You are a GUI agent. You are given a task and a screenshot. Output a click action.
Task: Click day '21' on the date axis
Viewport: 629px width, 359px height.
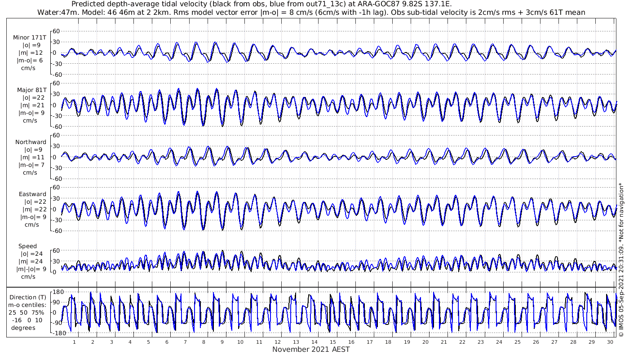pos(444,342)
